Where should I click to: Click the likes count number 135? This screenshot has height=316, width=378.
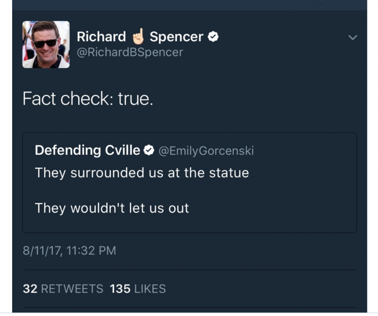coord(120,289)
